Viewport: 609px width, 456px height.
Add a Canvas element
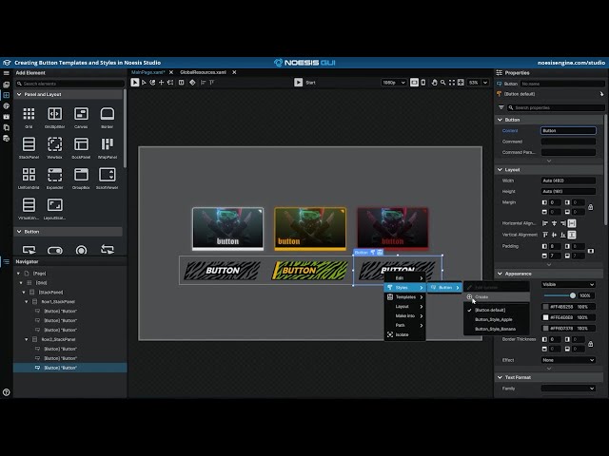pos(81,117)
